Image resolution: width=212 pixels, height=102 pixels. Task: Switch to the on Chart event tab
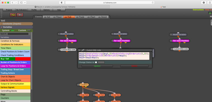coord(91,17)
